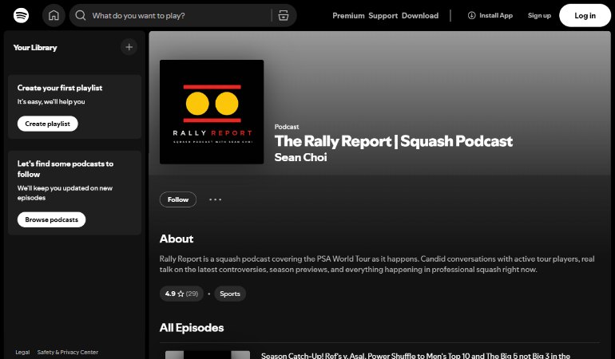Click Install App
The width and height of the screenshot is (615, 359).
[x=490, y=15]
